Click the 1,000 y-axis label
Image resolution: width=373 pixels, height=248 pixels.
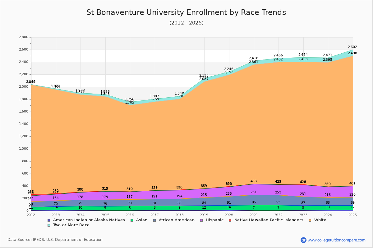(24, 149)
